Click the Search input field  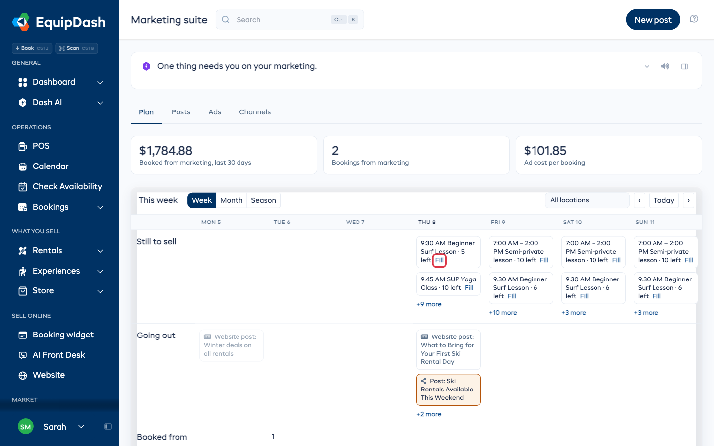pyautogui.click(x=290, y=20)
